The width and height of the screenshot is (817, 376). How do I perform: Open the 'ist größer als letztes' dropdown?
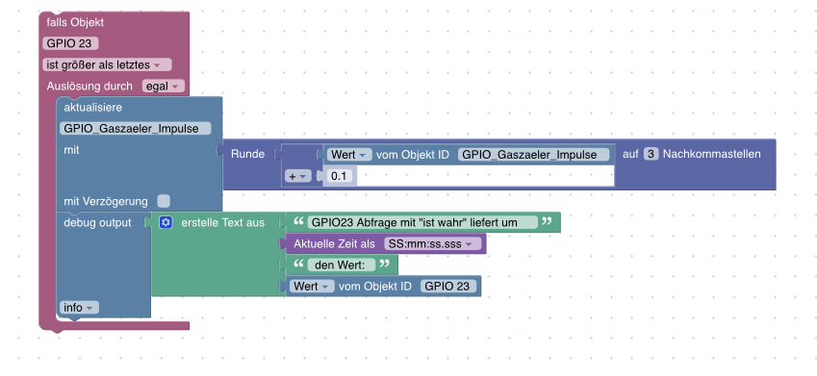pos(107,65)
